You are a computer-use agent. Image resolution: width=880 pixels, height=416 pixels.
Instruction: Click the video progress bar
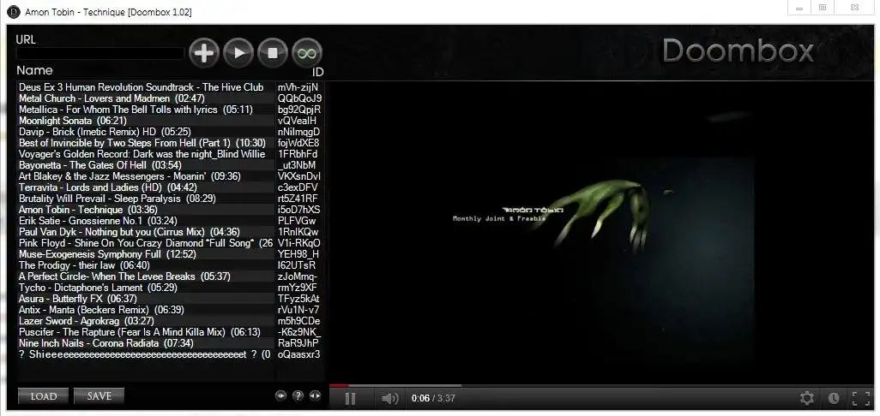[601, 385]
